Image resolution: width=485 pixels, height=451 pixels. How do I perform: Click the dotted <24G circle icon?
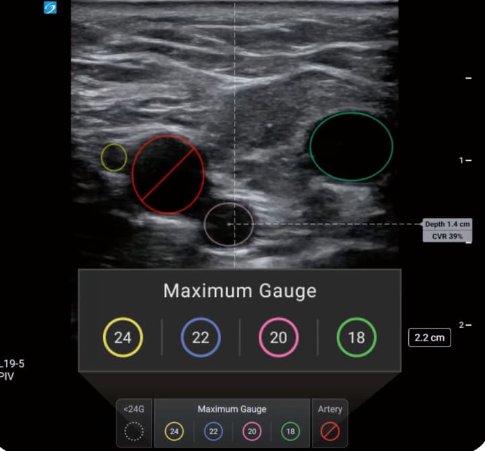135,431
